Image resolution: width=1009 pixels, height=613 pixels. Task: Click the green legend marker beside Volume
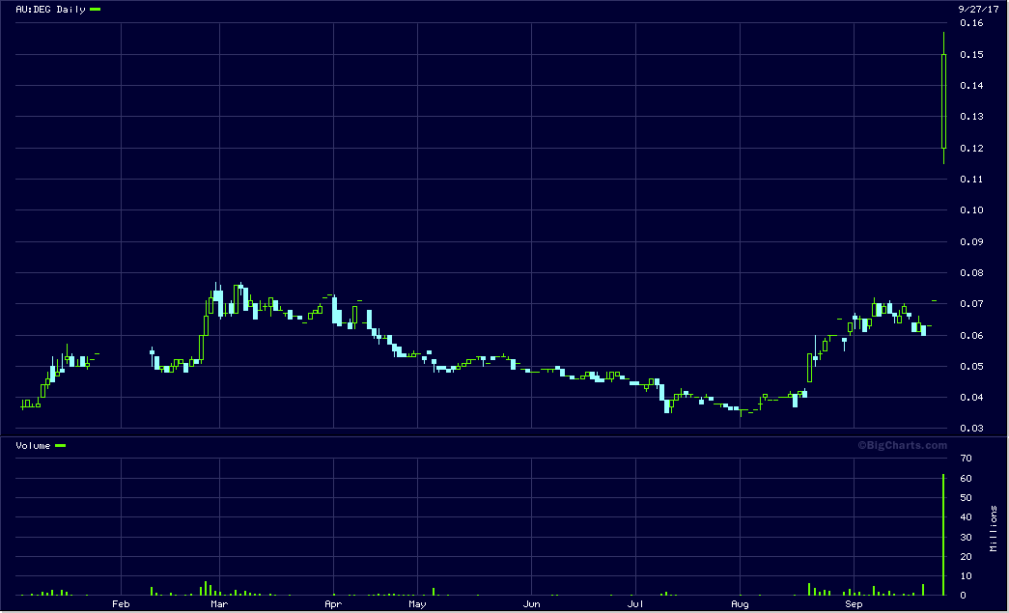[61, 446]
